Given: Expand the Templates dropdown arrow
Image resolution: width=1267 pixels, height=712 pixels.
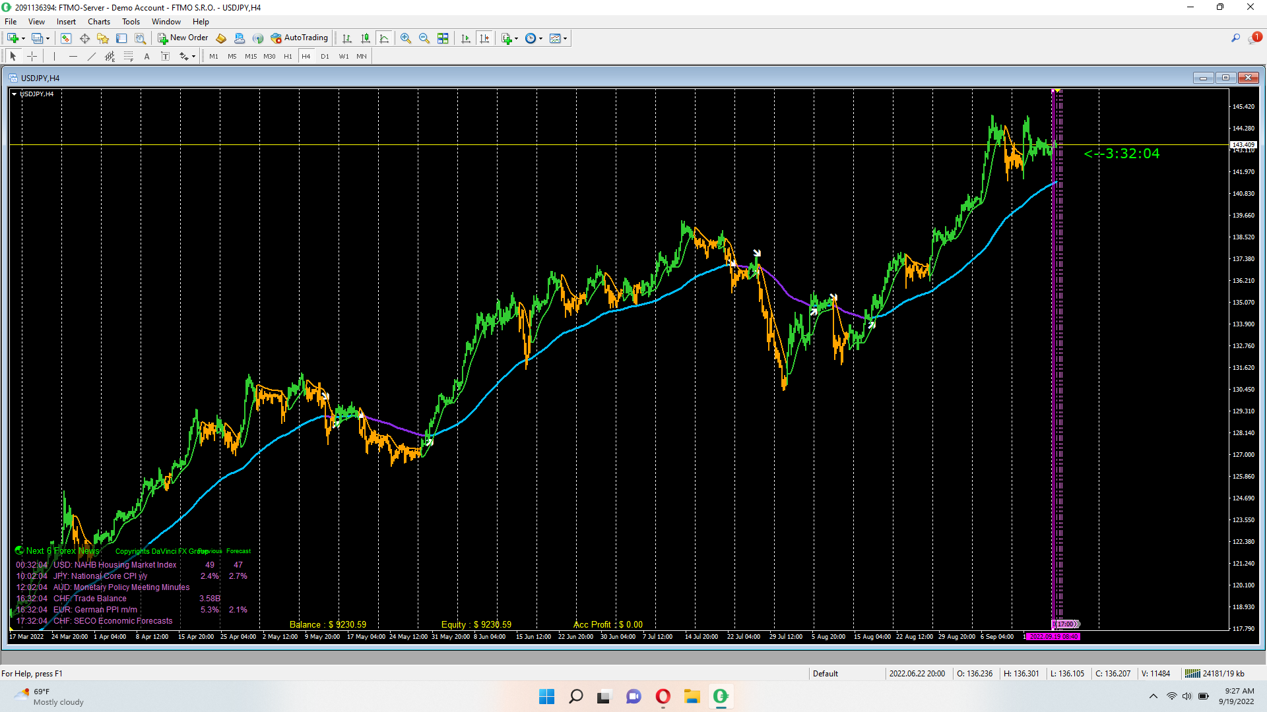Looking at the screenshot, I should pos(566,39).
